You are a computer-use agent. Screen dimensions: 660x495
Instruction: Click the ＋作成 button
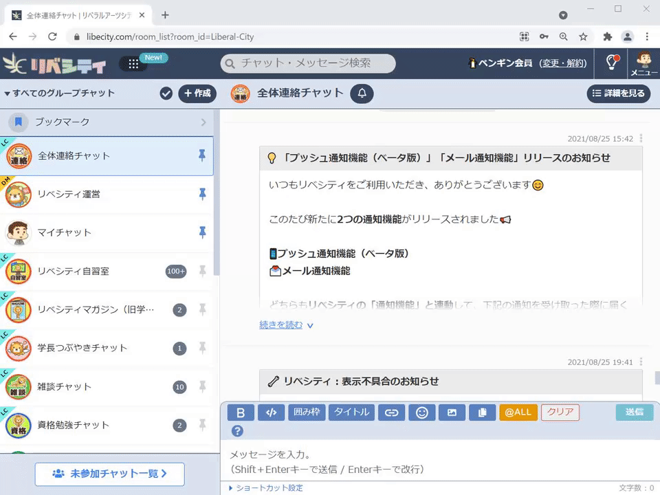[197, 93]
